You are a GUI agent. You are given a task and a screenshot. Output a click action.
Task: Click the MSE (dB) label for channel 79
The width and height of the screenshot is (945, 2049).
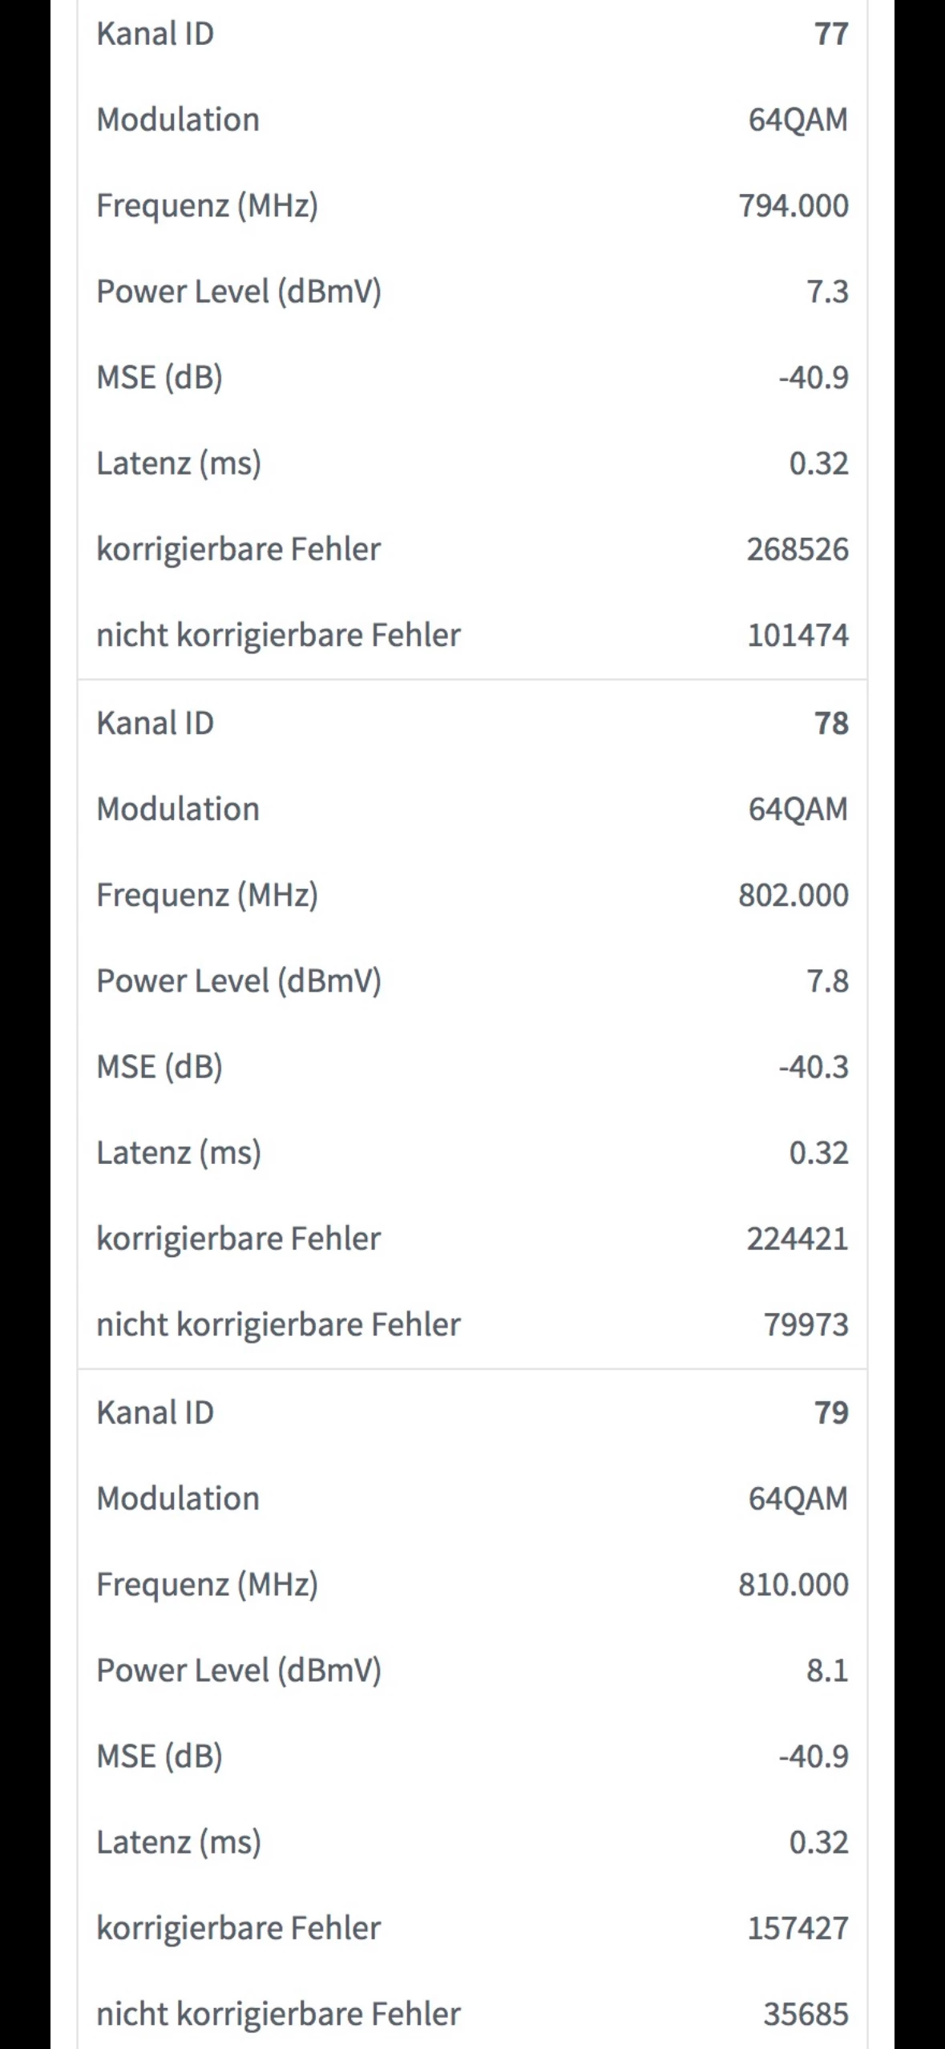160,1756
